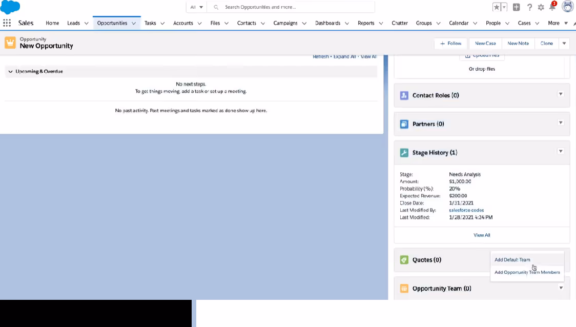The height and width of the screenshot is (327, 576).
Task: Switch to the Opportunities tab
Action: pos(113,23)
